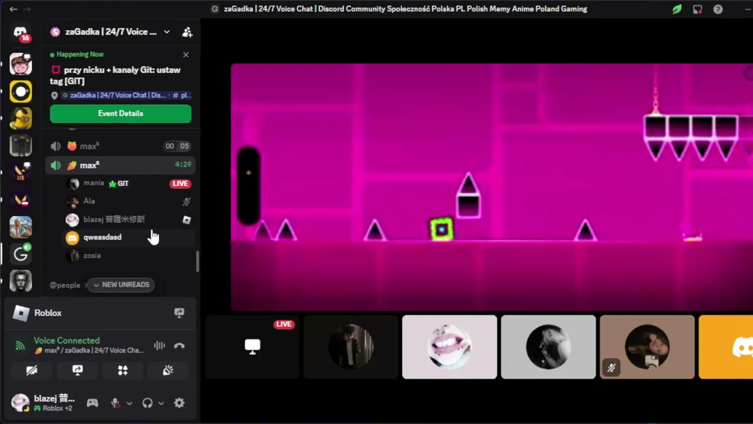Click the Roblox activity panel title
Screen dimensions: 753x424
pyautogui.click(x=48, y=313)
